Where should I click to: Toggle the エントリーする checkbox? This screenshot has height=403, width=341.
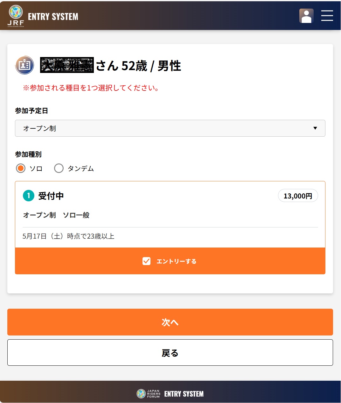(x=147, y=261)
